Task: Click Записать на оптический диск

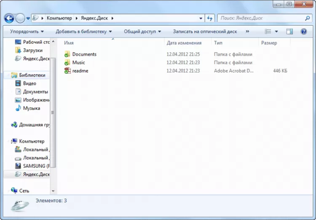Action: tap(205, 32)
